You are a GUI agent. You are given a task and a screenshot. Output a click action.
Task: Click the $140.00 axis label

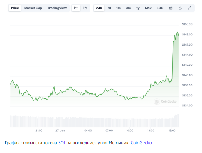pos(187,75)
